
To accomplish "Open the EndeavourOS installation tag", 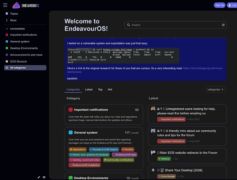I will click(85, 165).
